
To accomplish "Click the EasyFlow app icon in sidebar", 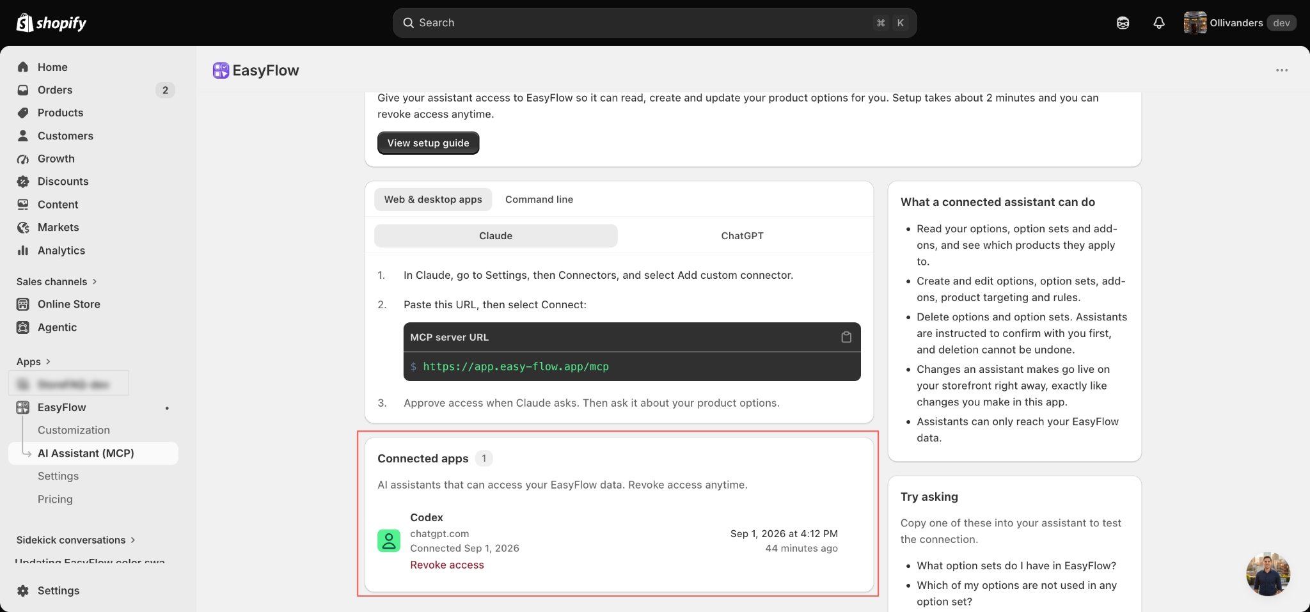I will coord(23,407).
